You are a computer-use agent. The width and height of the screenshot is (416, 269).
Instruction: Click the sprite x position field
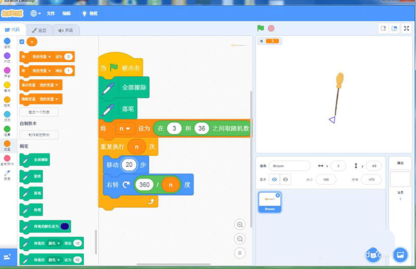tap(339, 166)
